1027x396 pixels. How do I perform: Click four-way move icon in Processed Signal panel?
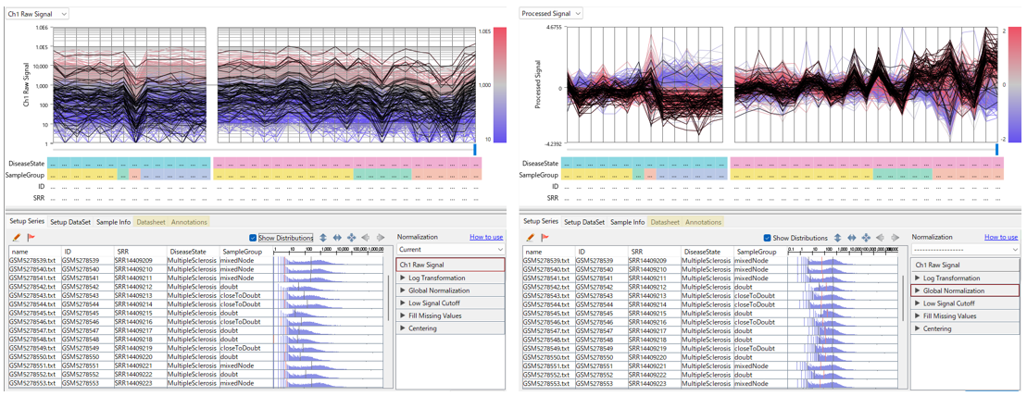[866, 238]
